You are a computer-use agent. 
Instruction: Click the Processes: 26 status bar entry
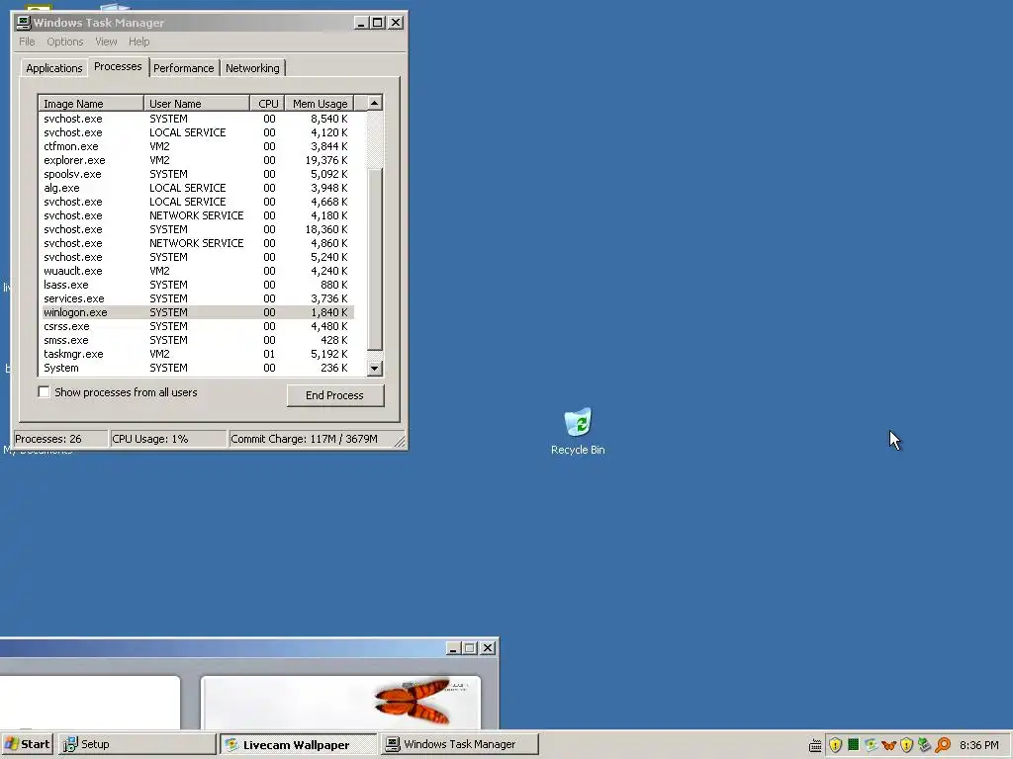click(x=60, y=439)
